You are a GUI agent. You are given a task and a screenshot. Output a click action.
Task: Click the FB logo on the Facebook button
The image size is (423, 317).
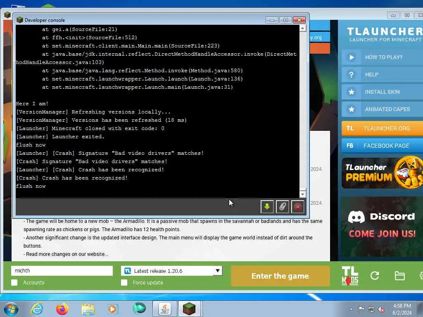[350, 146]
